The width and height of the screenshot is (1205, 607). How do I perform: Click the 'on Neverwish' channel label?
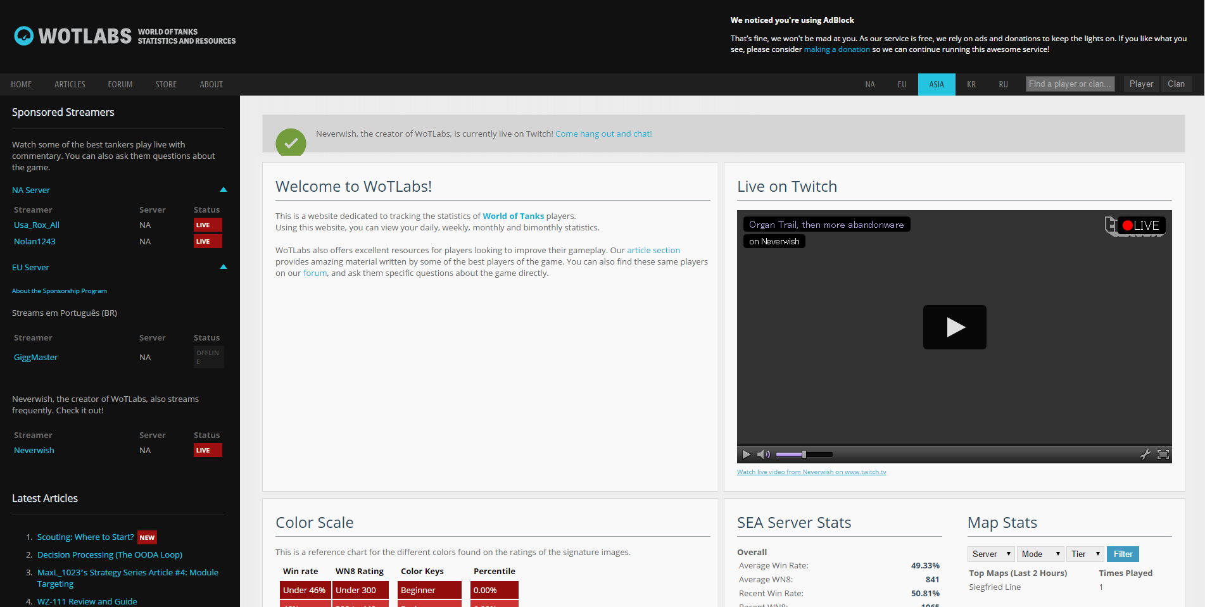coord(774,241)
